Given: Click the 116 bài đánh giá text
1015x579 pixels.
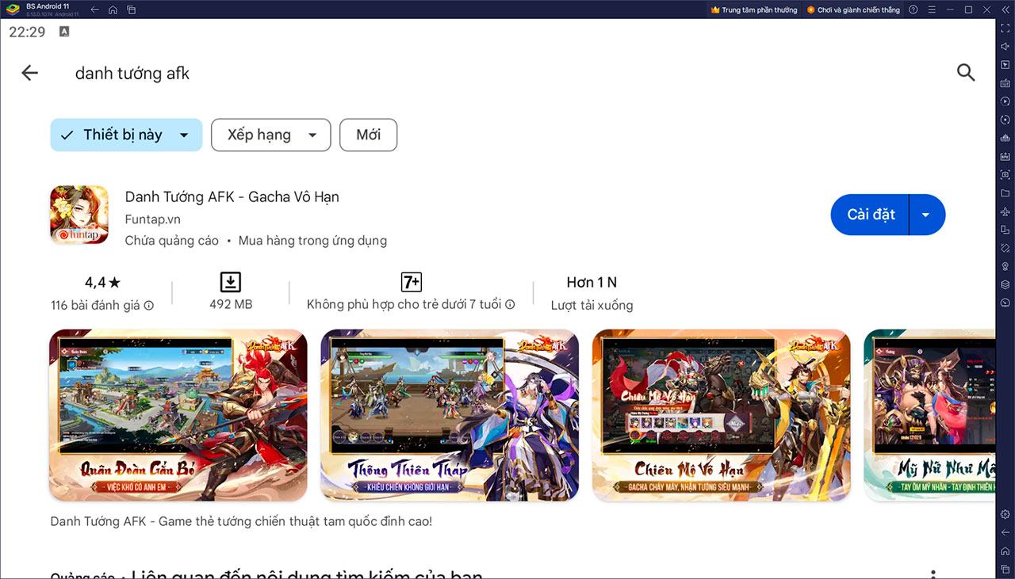Looking at the screenshot, I should click(95, 305).
